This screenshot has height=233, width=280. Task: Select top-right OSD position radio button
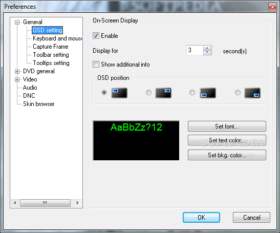pos(148,92)
